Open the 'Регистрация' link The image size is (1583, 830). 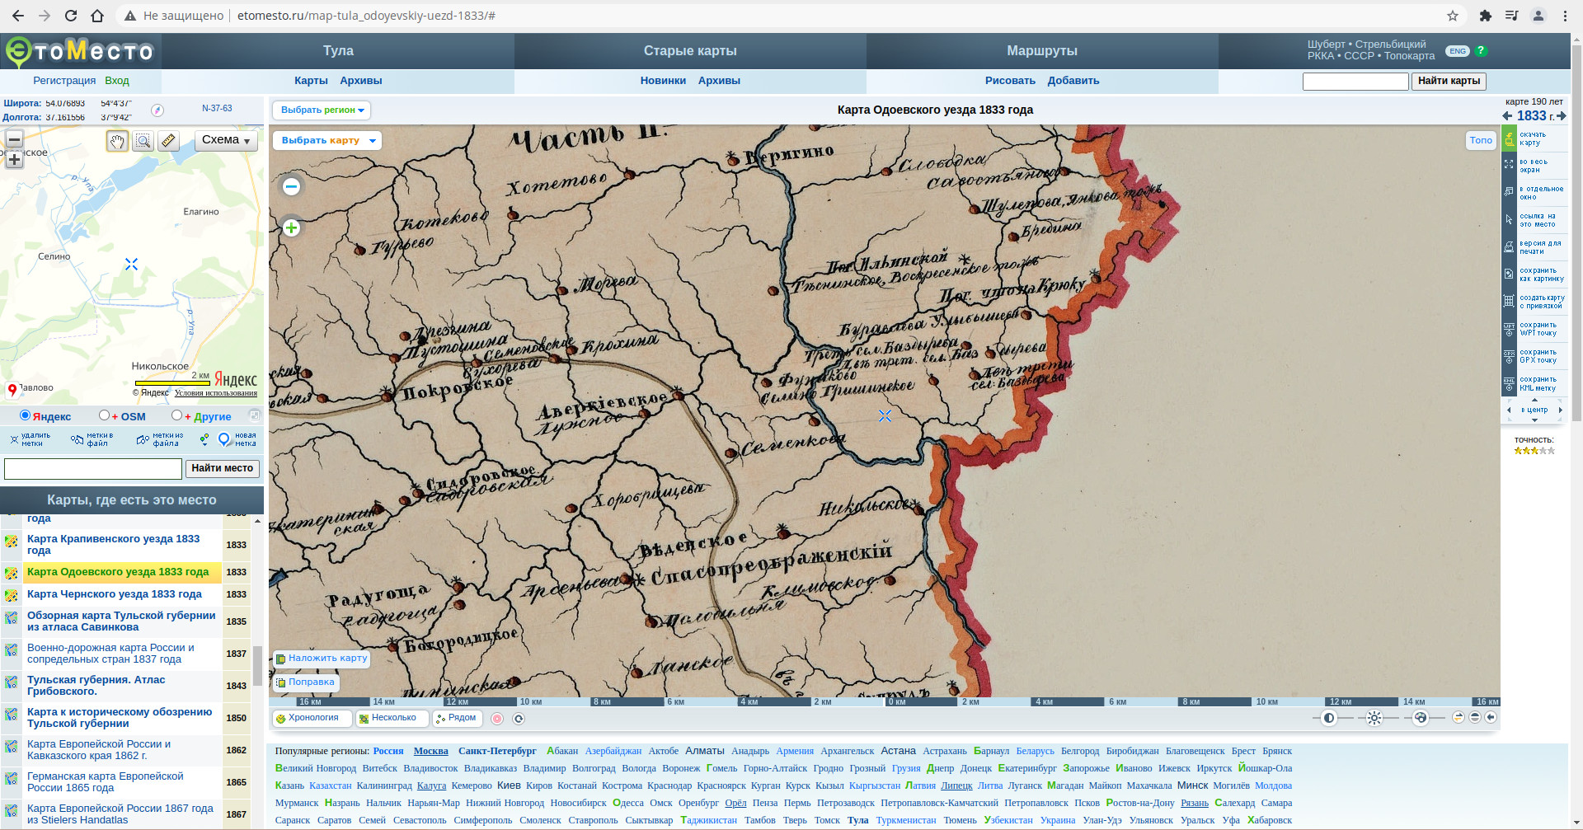click(64, 81)
